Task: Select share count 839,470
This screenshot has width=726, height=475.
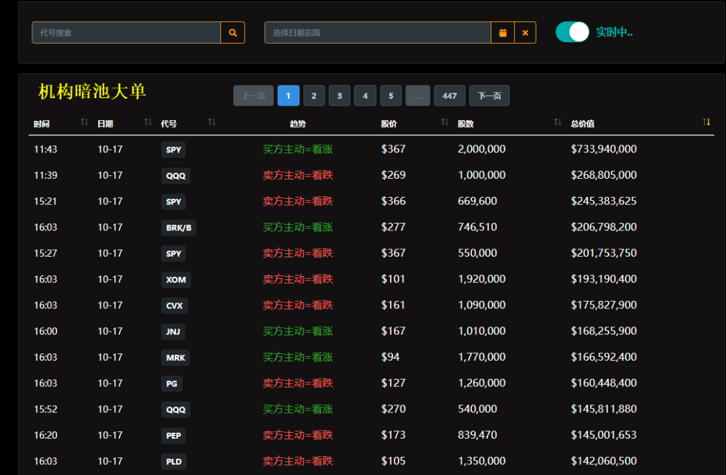Action: tap(477, 435)
